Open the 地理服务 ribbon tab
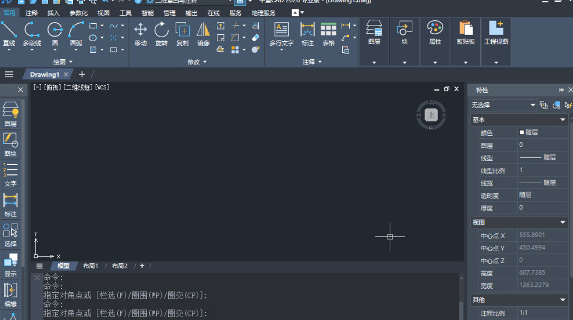Image resolution: width=573 pixels, height=320 pixels. [x=263, y=13]
